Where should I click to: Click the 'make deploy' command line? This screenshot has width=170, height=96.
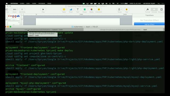pyautogui.click(x=39, y=50)
